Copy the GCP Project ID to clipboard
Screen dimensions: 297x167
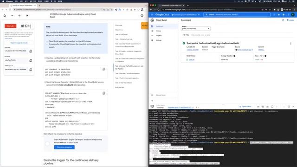pyautogui.click(x=31, y=70)
